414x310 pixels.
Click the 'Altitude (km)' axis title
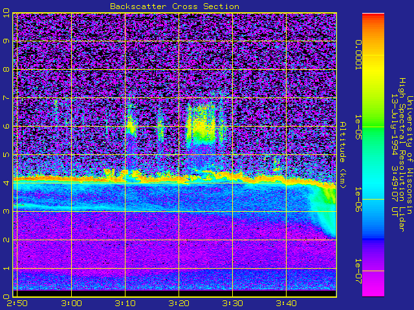click(x=343, y=155)
